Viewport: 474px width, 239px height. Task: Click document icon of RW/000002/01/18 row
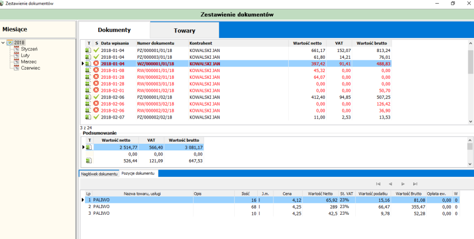[88, 77]
